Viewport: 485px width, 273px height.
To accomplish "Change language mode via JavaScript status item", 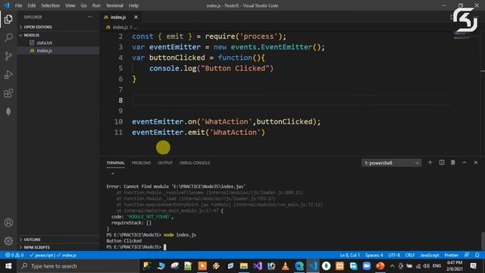I will coord(430,256).
